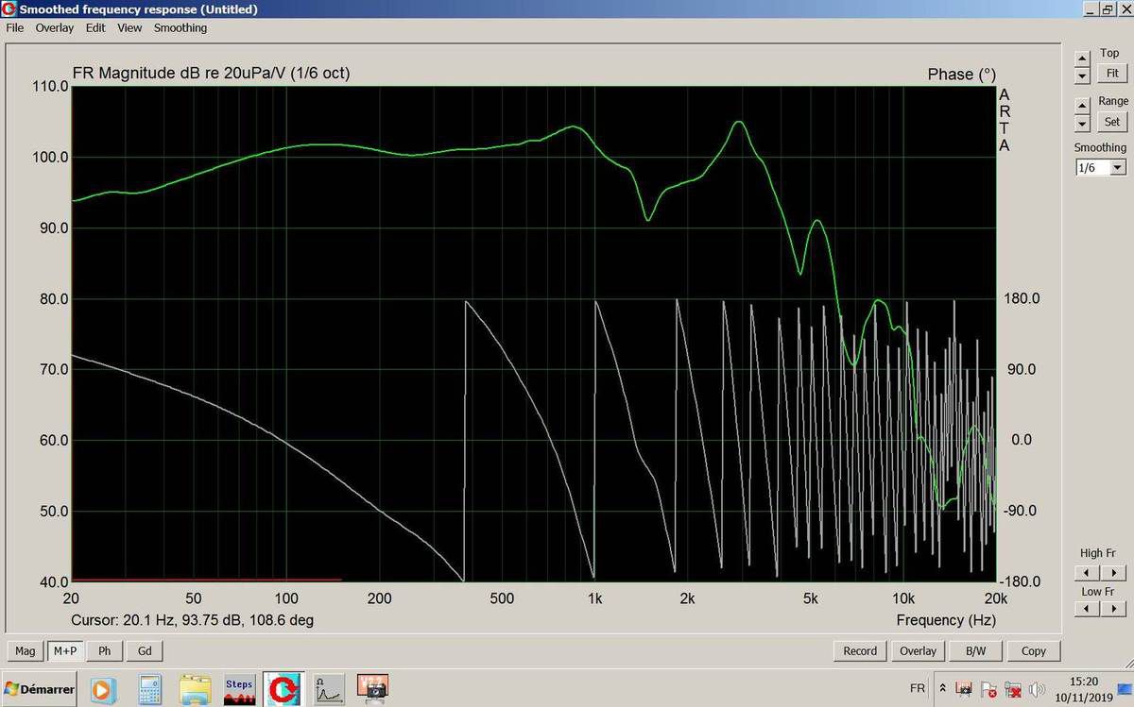Switch to Ph phase view
The height and width of the screenshot is (707, 1134).
click(104, 650)
